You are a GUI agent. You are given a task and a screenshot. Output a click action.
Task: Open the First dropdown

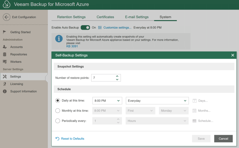point(140,111)
